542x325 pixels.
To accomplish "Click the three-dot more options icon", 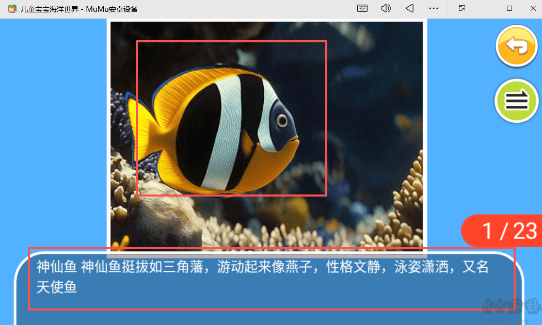I will (x=434, y=8).
